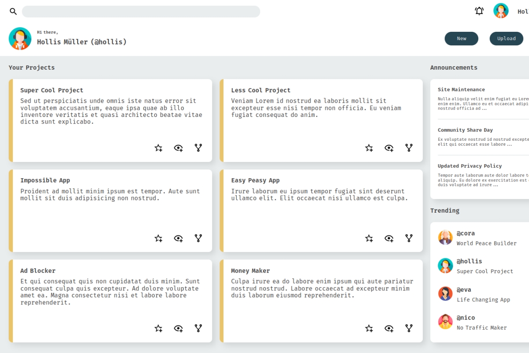Click the small header profile avatar
This screenshot has width=529, height=353.
pyautogui.click(x=501, y=11)
